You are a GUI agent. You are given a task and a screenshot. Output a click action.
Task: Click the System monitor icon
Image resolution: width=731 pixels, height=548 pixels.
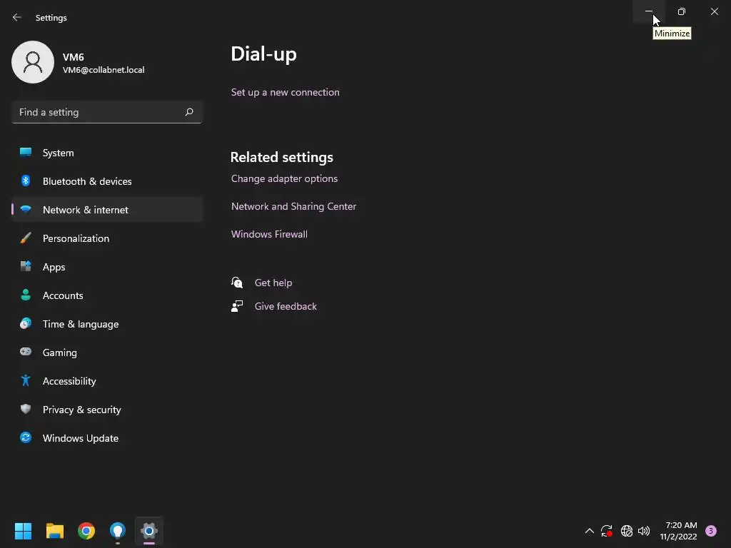point(26,152)
